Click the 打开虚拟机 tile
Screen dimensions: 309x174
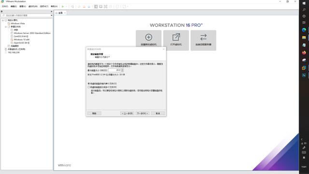(176, 40)
